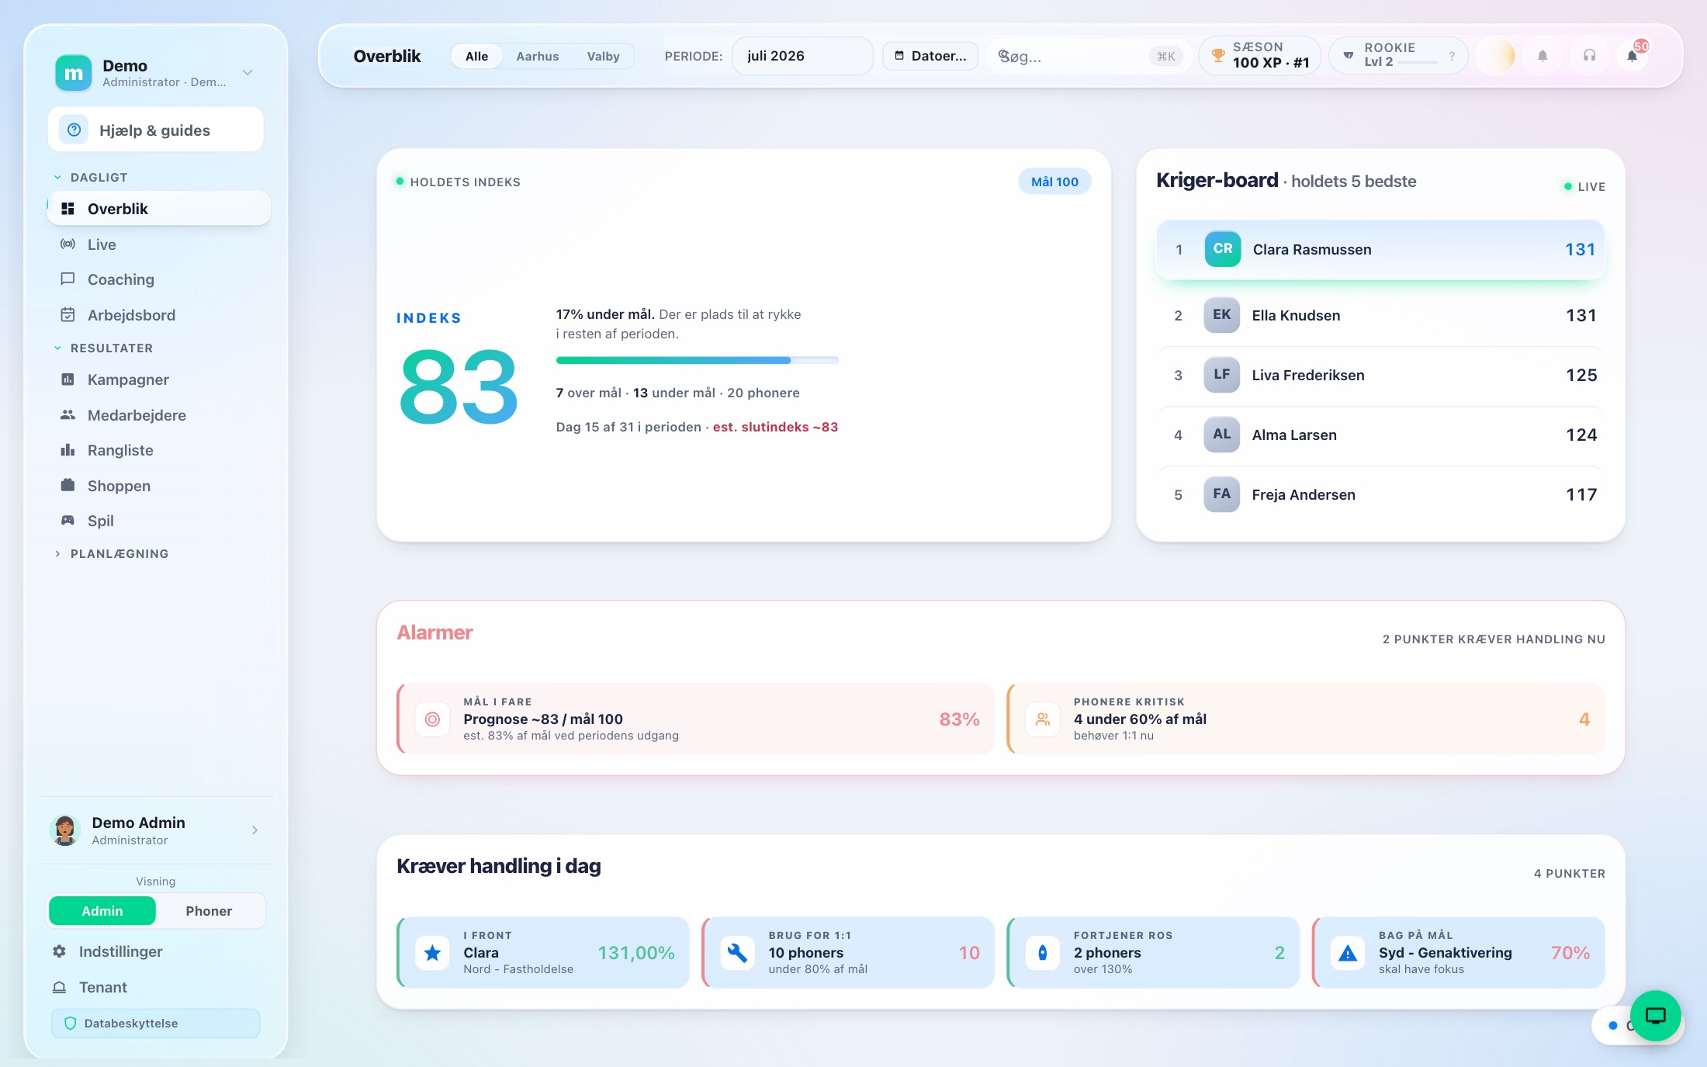The image size is (1707, 1067).
Task: Click the index progress bar
Action: tap(698, 360)
